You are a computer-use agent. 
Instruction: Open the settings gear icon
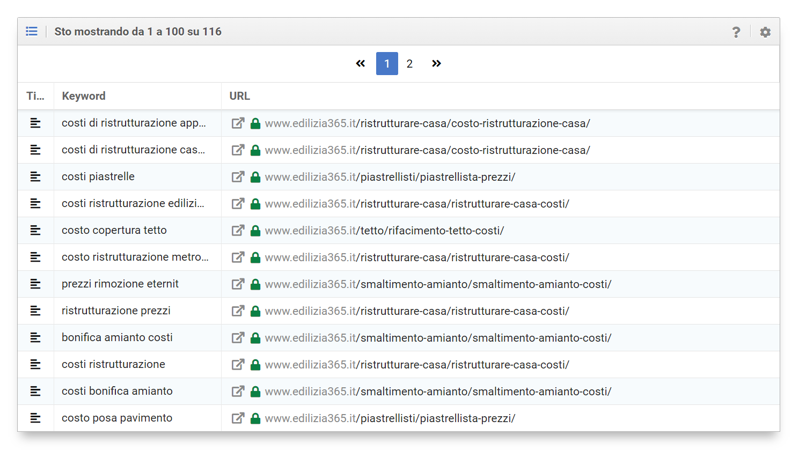click(x=765, y=32)
